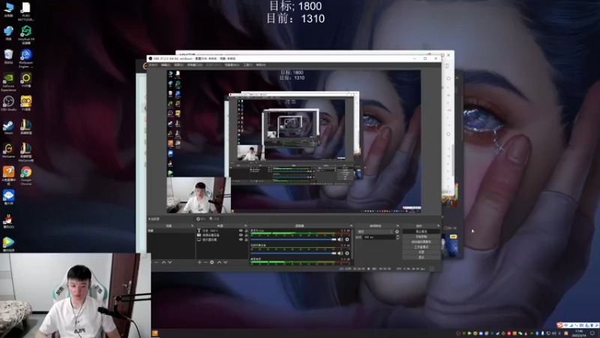
Task: Click the add source plus icon in OBS
Action: pyautogui.click(x=199, y=262)
